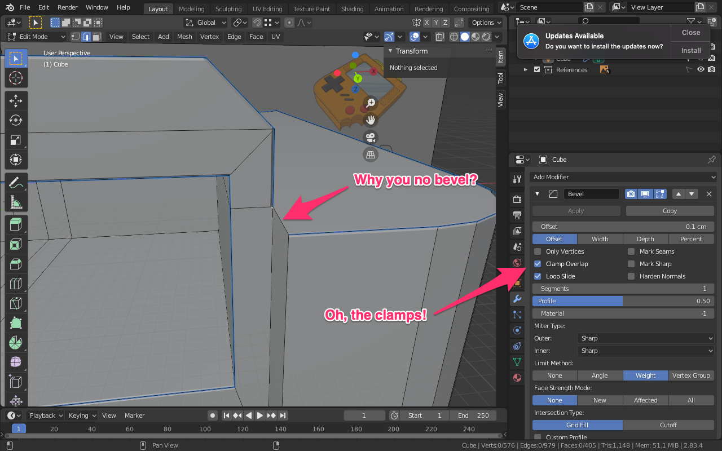The height and width of the screenshot is (451, 722).
Task: Disable Clamp Overlap in the Bevel modifier
Action: point(537,263)
